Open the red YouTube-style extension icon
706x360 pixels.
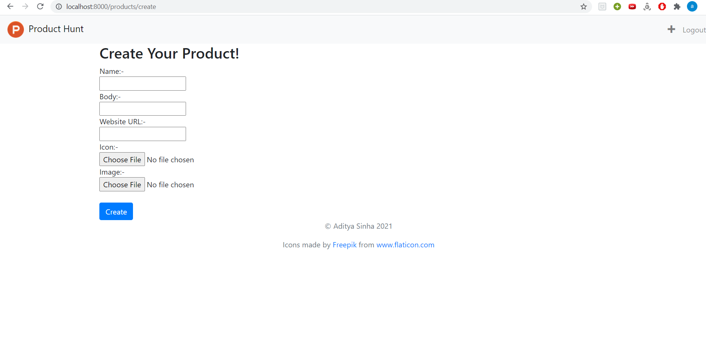pyautogui.click(x=632, y=7)
